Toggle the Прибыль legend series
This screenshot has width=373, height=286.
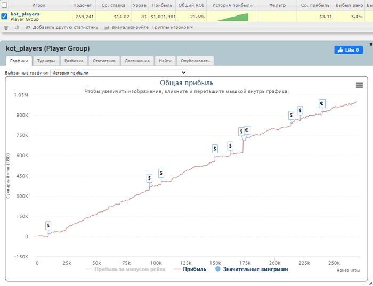190,269
